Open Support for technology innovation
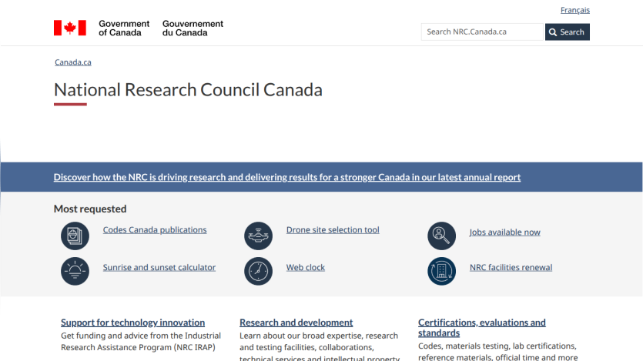This screenshot has height=361, width=643. click(x=133, y=323)
